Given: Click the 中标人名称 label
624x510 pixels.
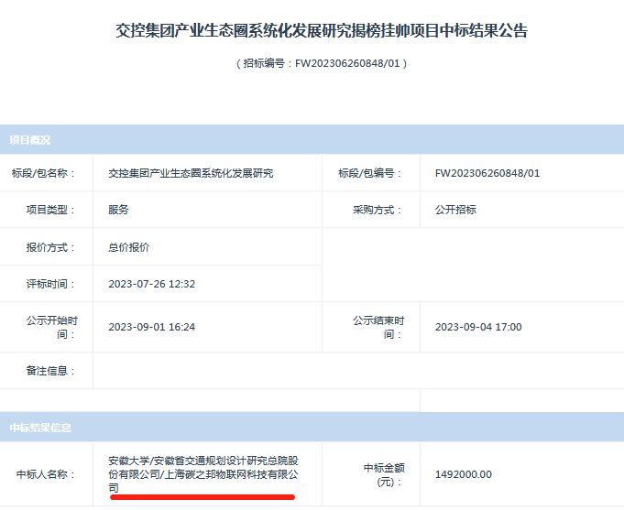Looking at the screenshot, I should 46,474.
